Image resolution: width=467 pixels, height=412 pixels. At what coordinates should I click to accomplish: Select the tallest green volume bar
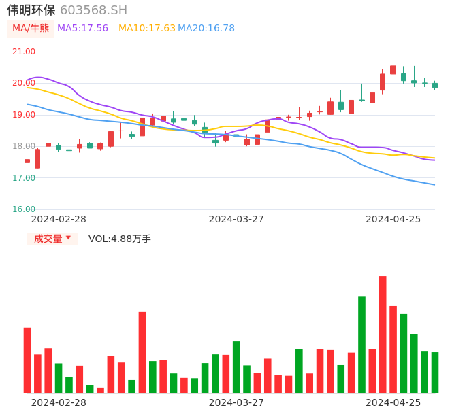pyautogui.click(x=362, y=345)
